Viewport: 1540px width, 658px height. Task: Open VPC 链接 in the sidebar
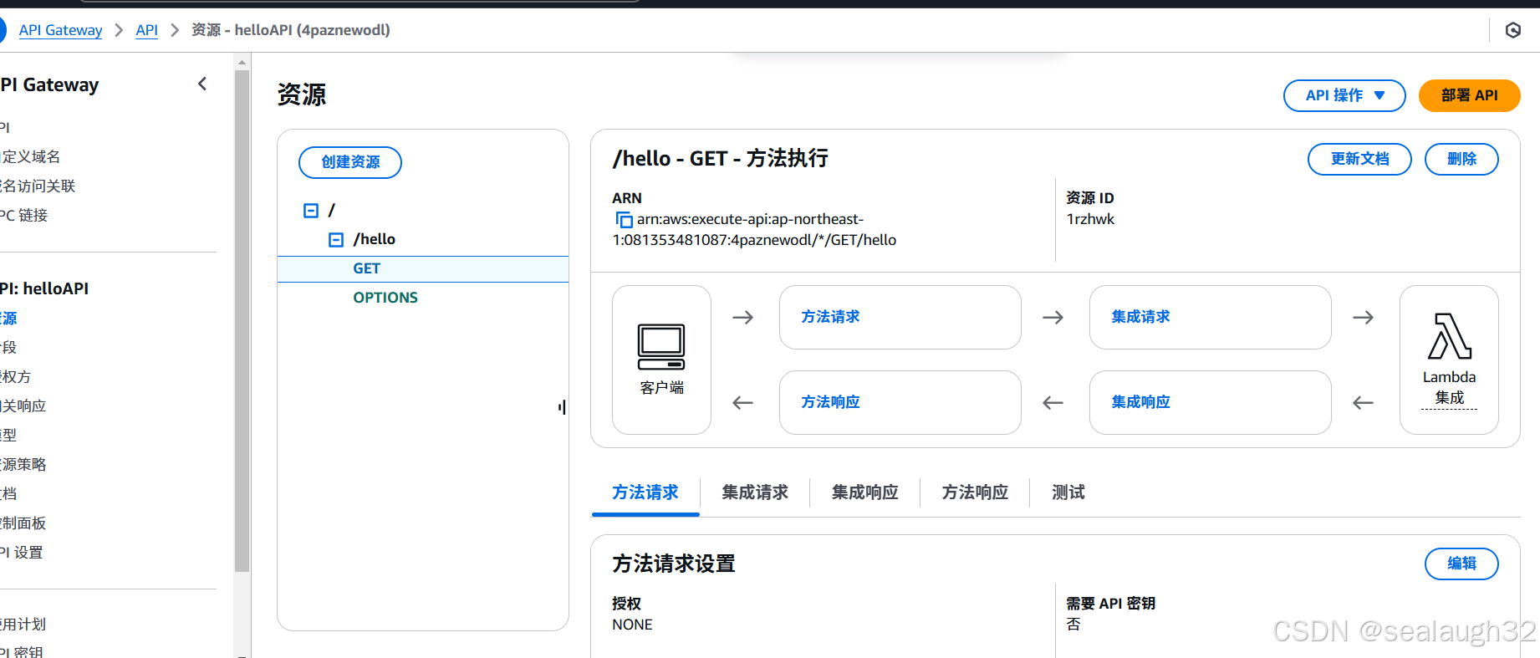[23, 215]
